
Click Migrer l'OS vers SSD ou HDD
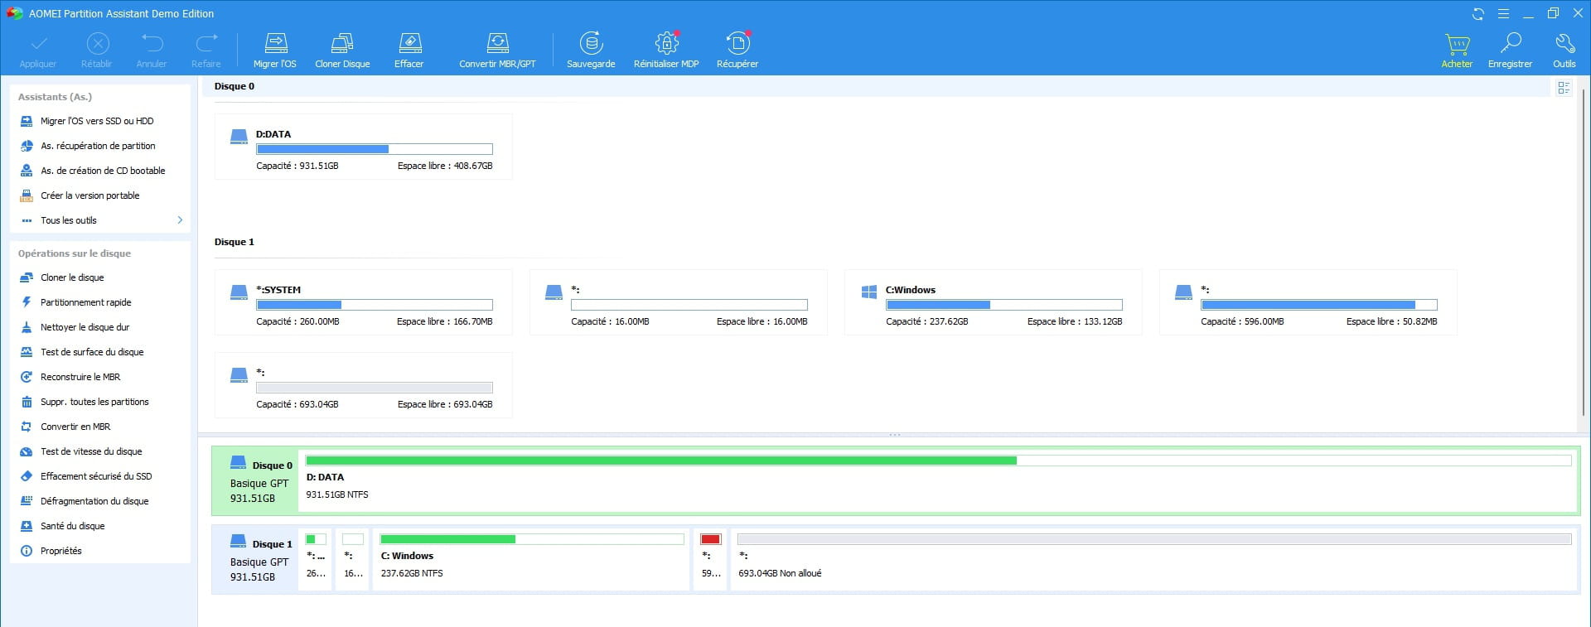[97, 121]
